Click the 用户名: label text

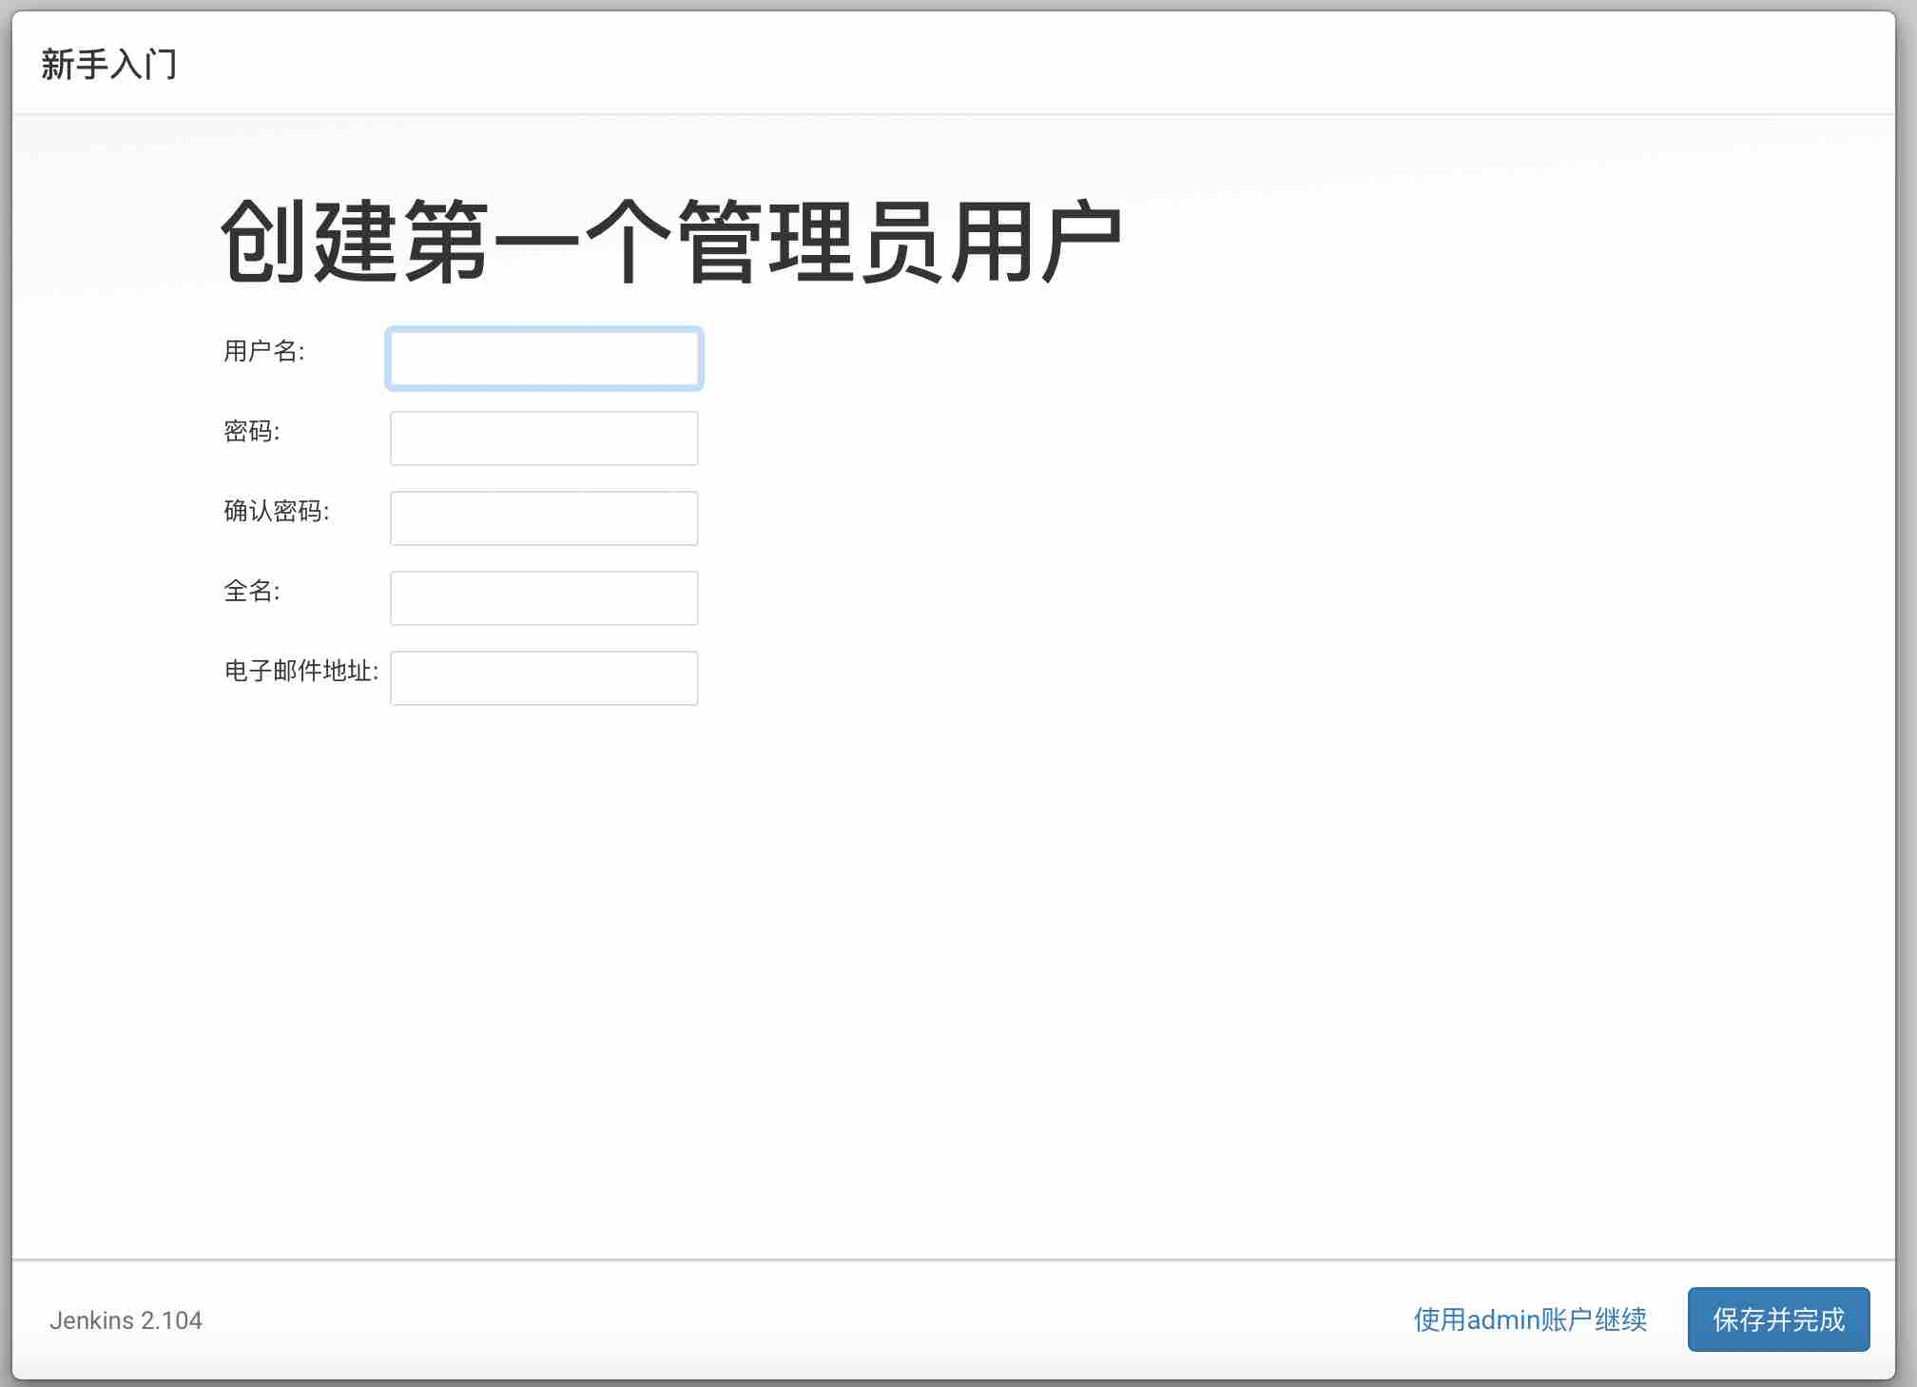coord(263,351)
